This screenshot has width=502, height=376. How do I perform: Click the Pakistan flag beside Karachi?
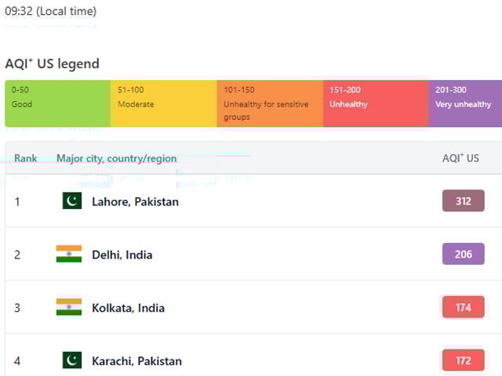pyautogui.click(x=71, y=361)
